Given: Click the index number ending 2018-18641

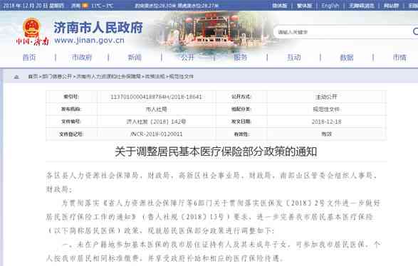Looking at the screenshot, I should pyautogui.click(x=156, y=97).
